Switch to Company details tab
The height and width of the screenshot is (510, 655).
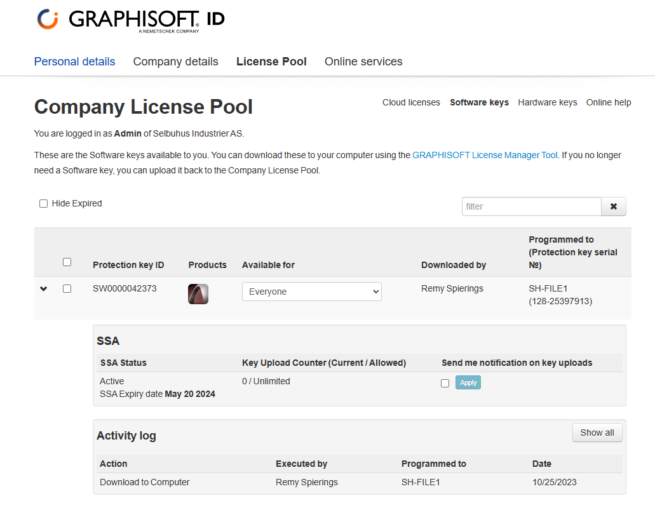coord(175,62)
